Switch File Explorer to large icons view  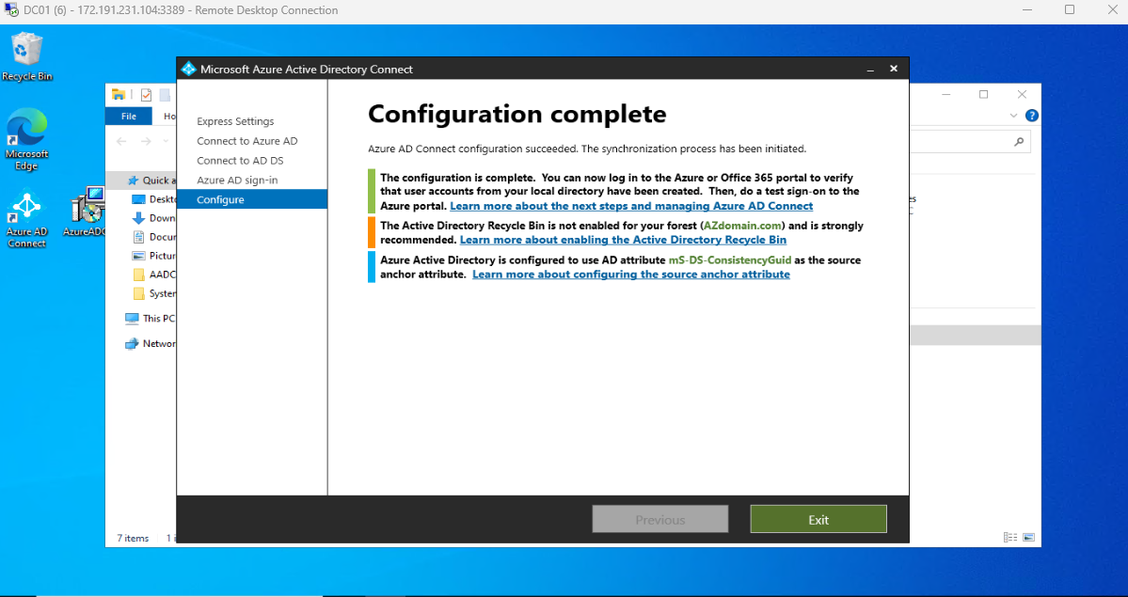1028,538
